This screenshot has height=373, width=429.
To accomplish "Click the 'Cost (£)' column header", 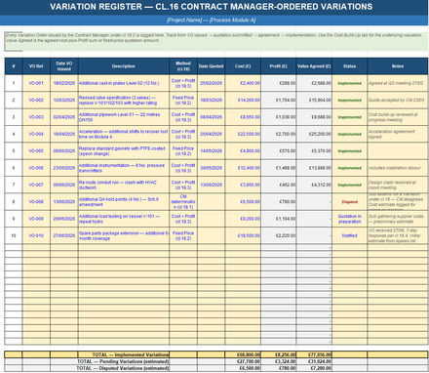I will tap(243, 66).
